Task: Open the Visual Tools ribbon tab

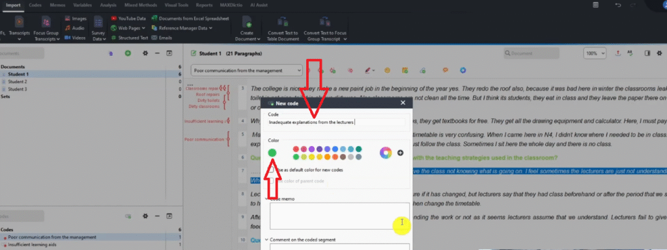Action: coord(176,5)
